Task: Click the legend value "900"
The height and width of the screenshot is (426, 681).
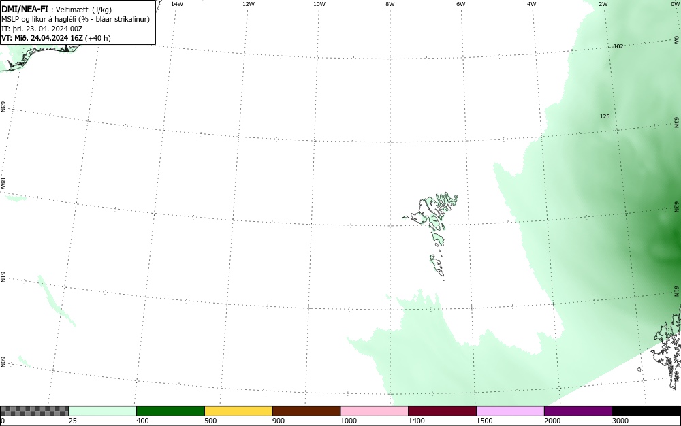Action: click(x=279, y=421)
